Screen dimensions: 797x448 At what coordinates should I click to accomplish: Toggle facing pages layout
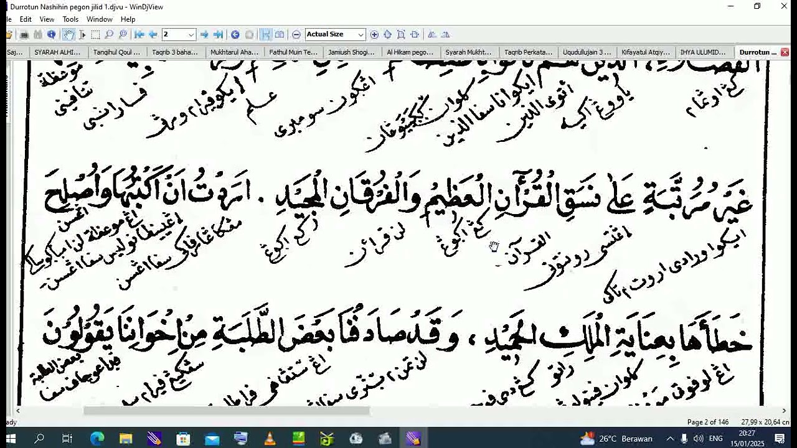(x=280, y=34)
